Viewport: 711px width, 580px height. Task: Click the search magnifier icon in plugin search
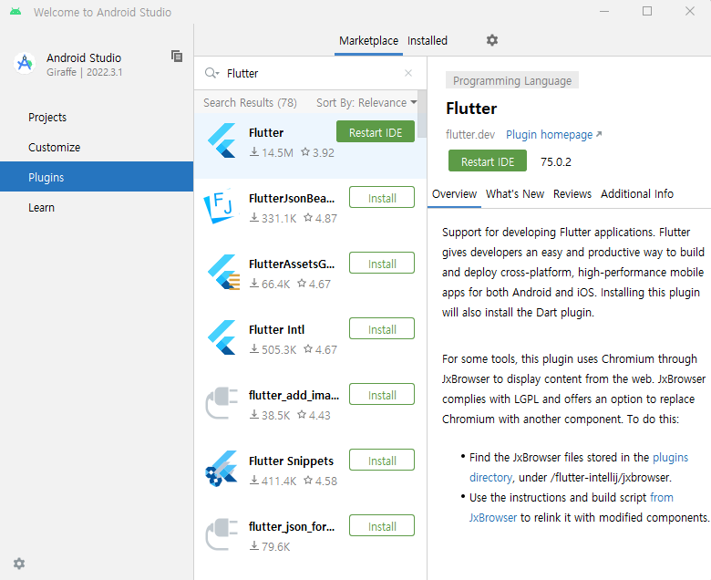coord(210,73)
